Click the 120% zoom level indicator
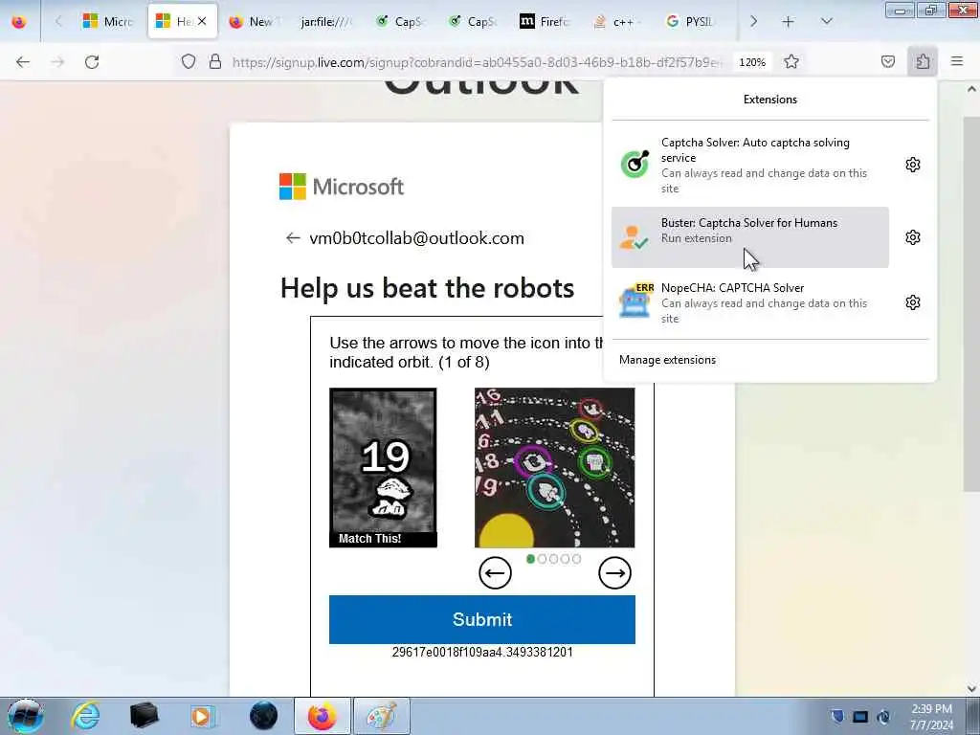 click(x=752, y=62)
